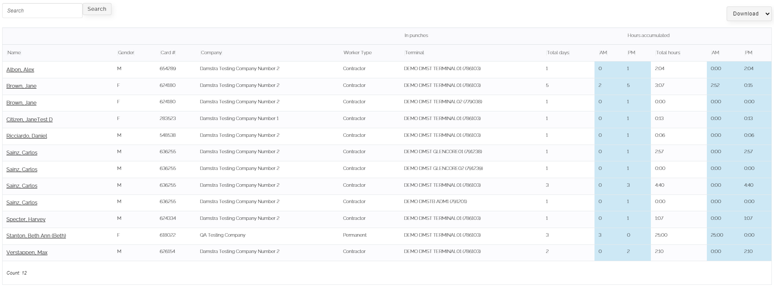This screenshot has height=287, width=774.
Task: Click total hours value 25:00
Action: [x=661, y=235]
